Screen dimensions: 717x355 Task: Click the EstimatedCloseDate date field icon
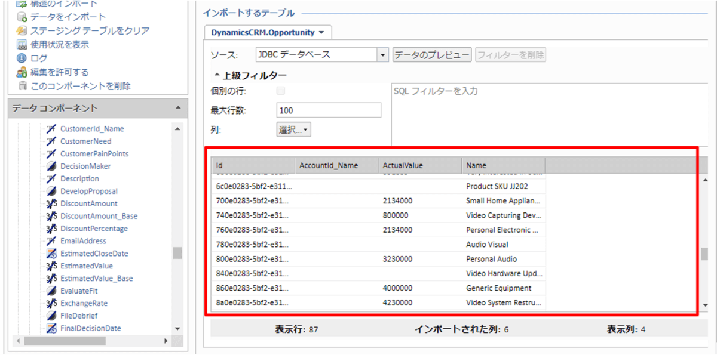click(51, 254)
